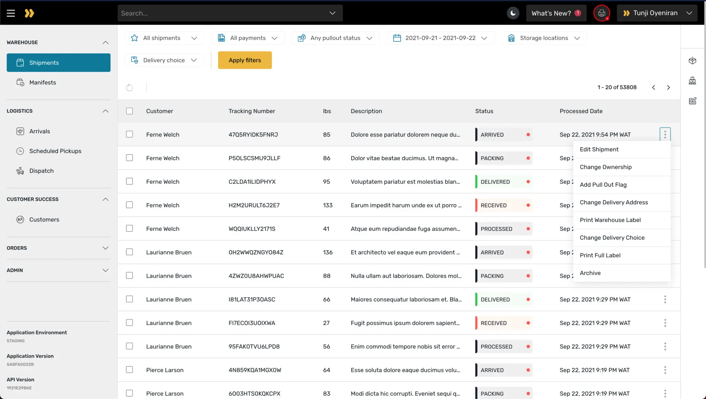706x399 pixels.
Task: Collapse the CUSTOMER SUCCESS section
Action: pos(106,199)
